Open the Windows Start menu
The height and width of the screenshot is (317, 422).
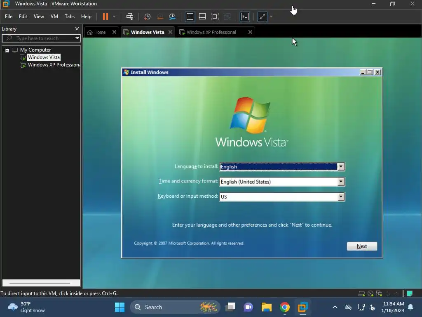click(120, 307)
